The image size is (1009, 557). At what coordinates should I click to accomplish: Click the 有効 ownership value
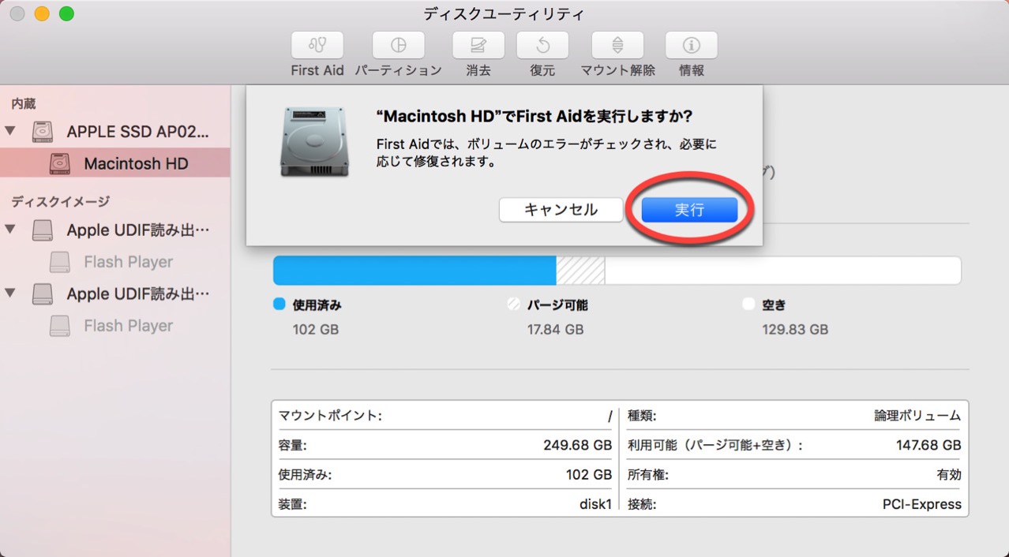948,475
